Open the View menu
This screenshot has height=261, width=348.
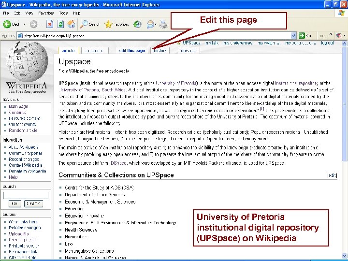pos(29,13)
